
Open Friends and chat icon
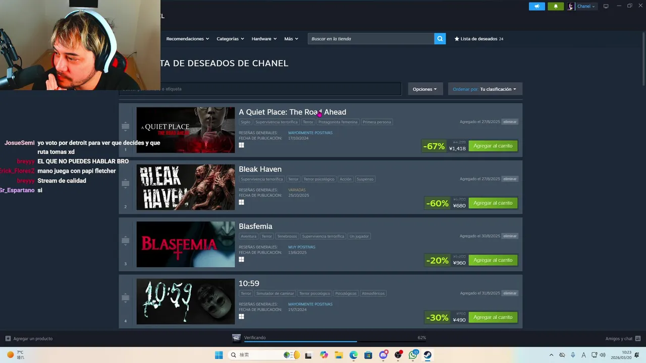tap(638, 338)
